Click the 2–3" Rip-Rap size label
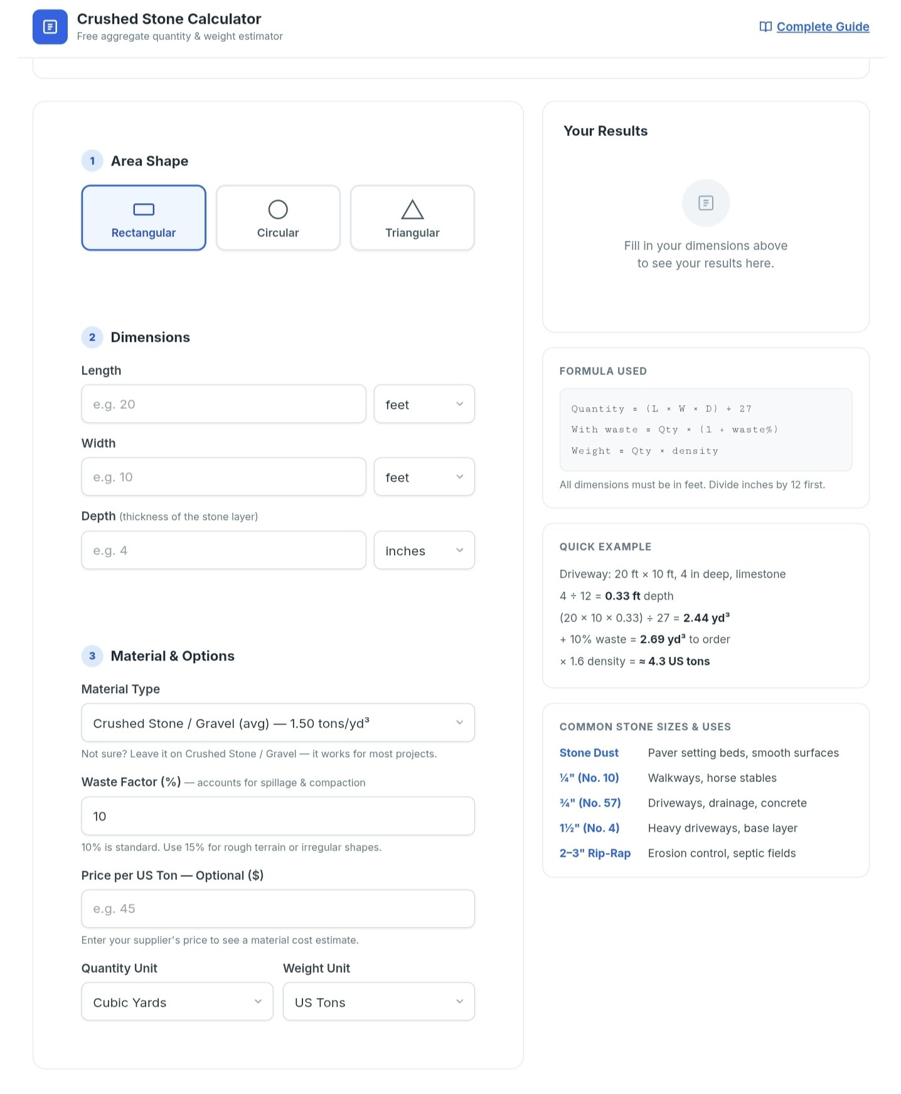Image resolution: width=901 pixels, height=1094 pixels. coord(595,853)
